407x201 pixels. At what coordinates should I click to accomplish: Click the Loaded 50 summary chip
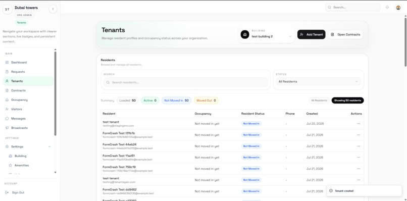pyautogui.click(x=127, y=100)
